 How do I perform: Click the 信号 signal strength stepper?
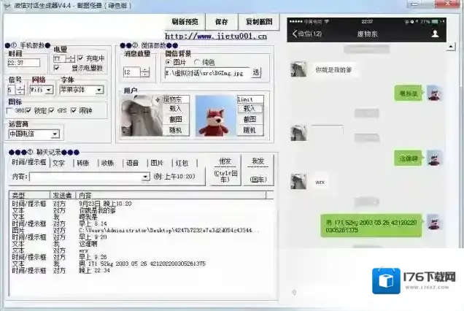[20, 90]
